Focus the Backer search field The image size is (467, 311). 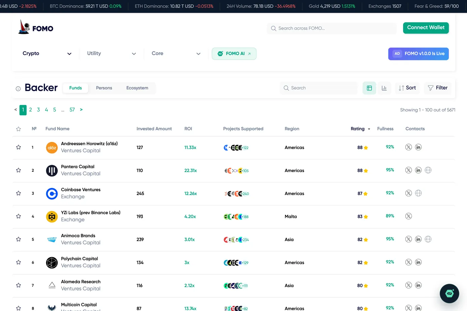click(318, 88)
